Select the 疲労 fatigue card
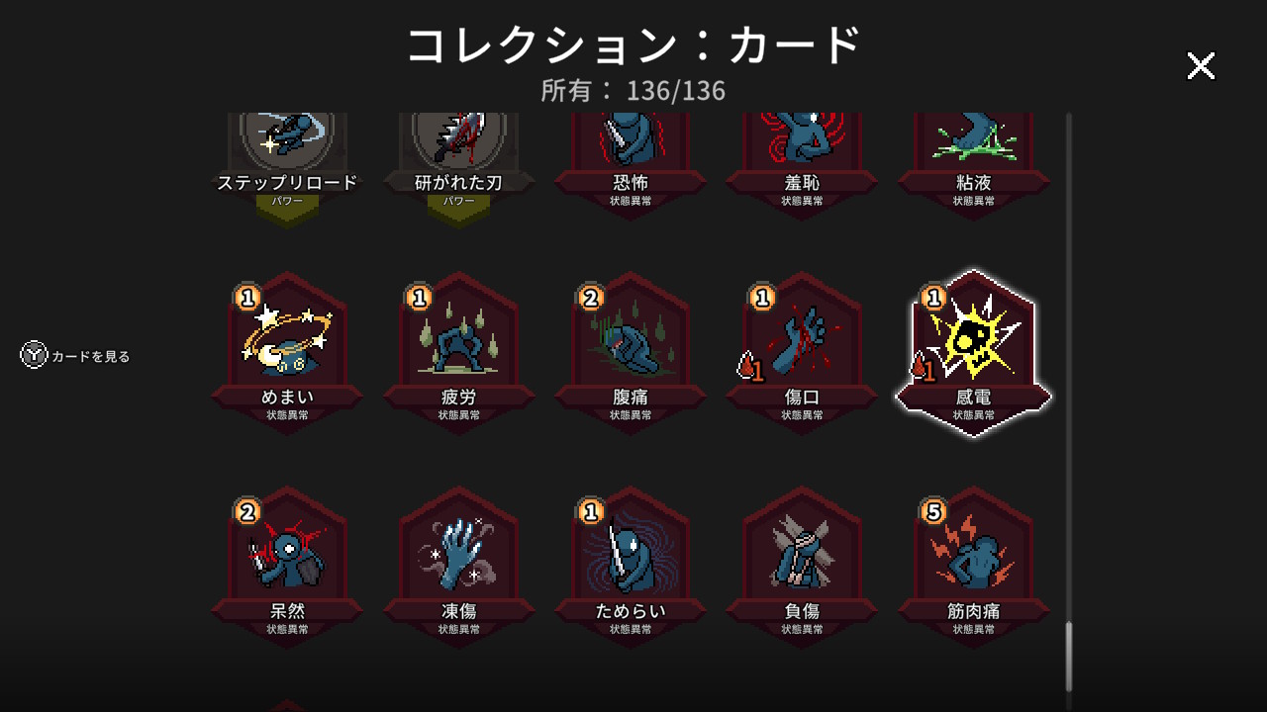Image resolution: width=1267 pixels, height=712 pixels. (459, 353)
